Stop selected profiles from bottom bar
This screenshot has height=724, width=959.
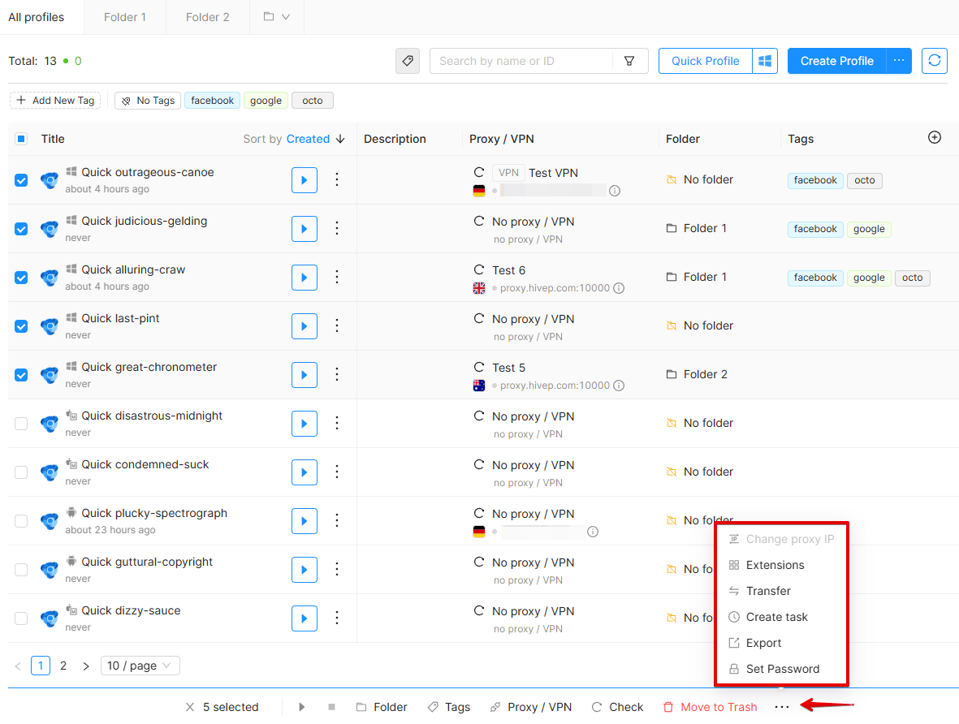point(331,707)
